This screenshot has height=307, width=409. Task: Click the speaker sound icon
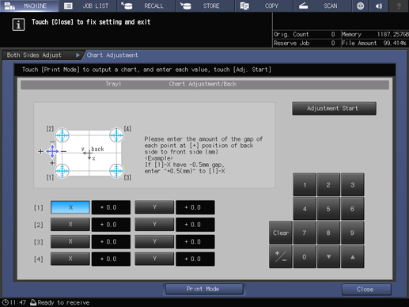(379, 6)
